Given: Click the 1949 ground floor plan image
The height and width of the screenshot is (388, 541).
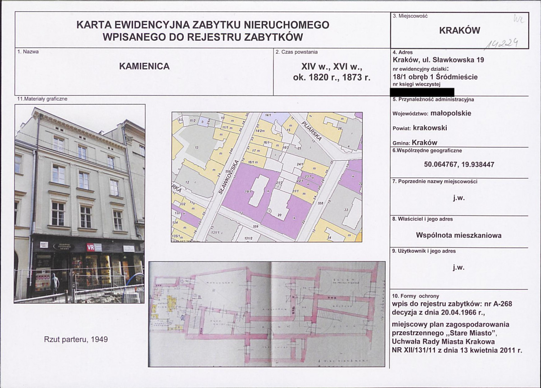Looking at the screenshot, I should 267,314.
